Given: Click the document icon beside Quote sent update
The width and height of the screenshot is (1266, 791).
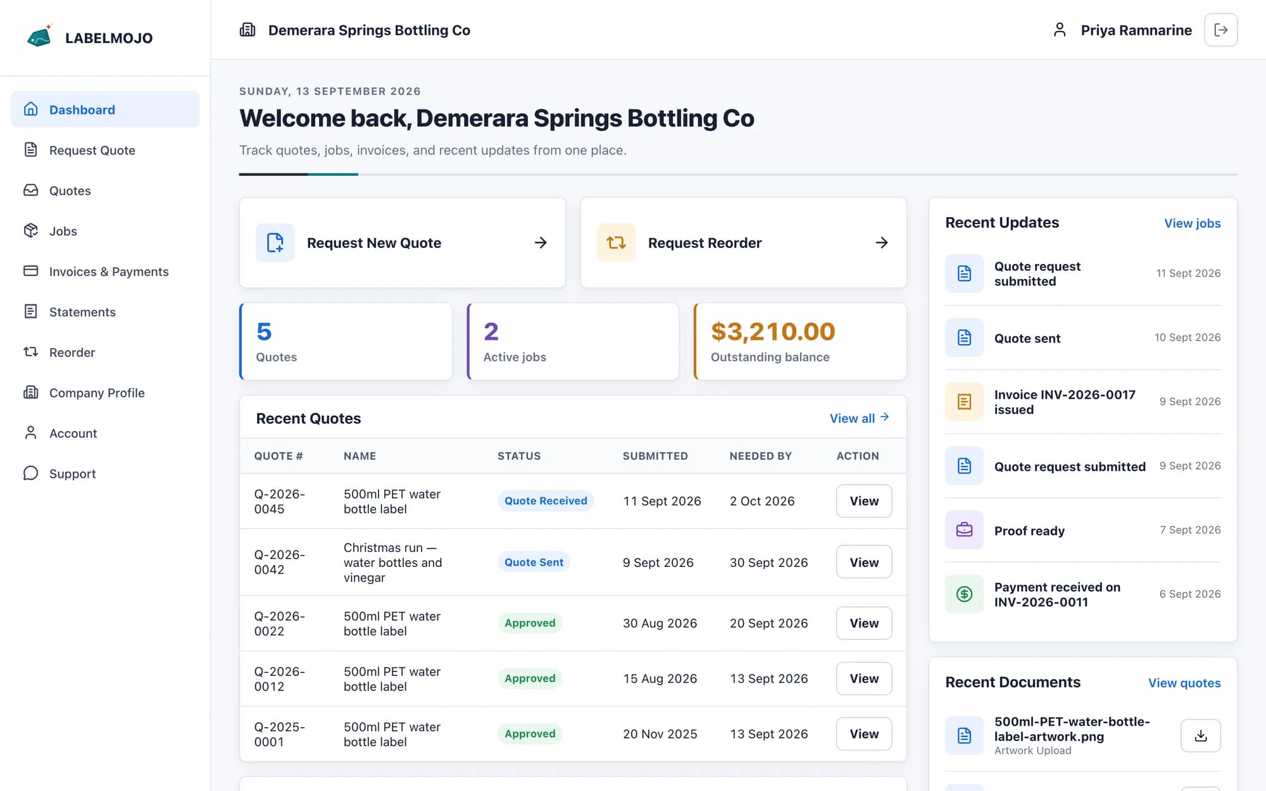Looking at the screenshot, I should pyautogui.click(x=964, y=337).
